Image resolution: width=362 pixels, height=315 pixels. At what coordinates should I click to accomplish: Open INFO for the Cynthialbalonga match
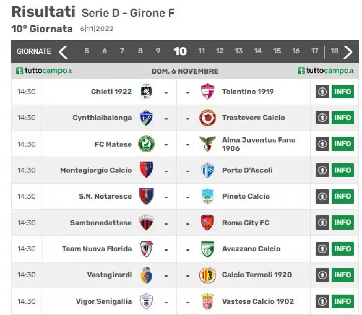pos(342,118)
